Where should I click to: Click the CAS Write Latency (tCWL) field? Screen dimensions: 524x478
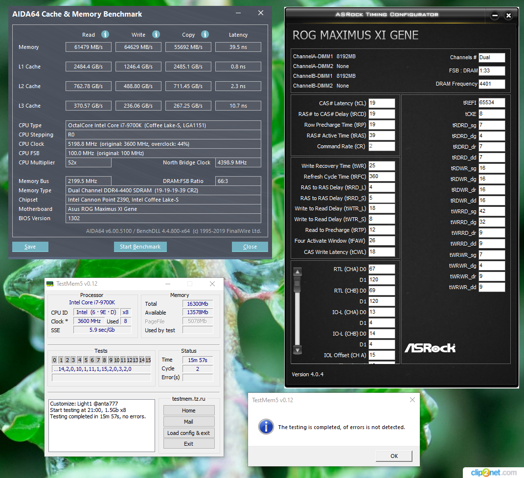point(382,251)
